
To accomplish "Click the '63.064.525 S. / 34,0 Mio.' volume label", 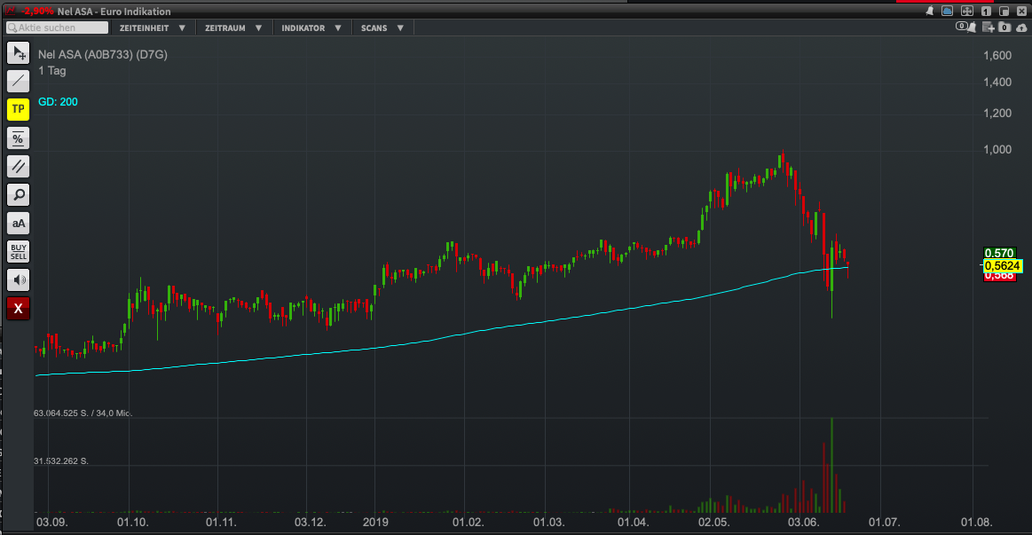I will click(x=83, y=413).
